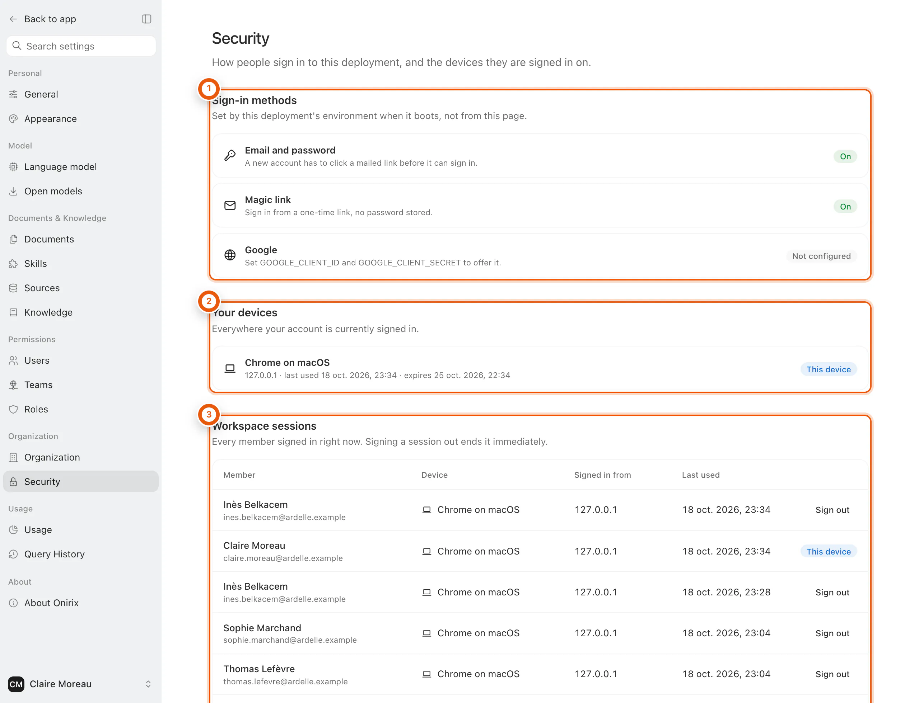Click the Skills puzzle-piece icon
The height and width of the screenshot is (703, 919).
click(13, 264)
